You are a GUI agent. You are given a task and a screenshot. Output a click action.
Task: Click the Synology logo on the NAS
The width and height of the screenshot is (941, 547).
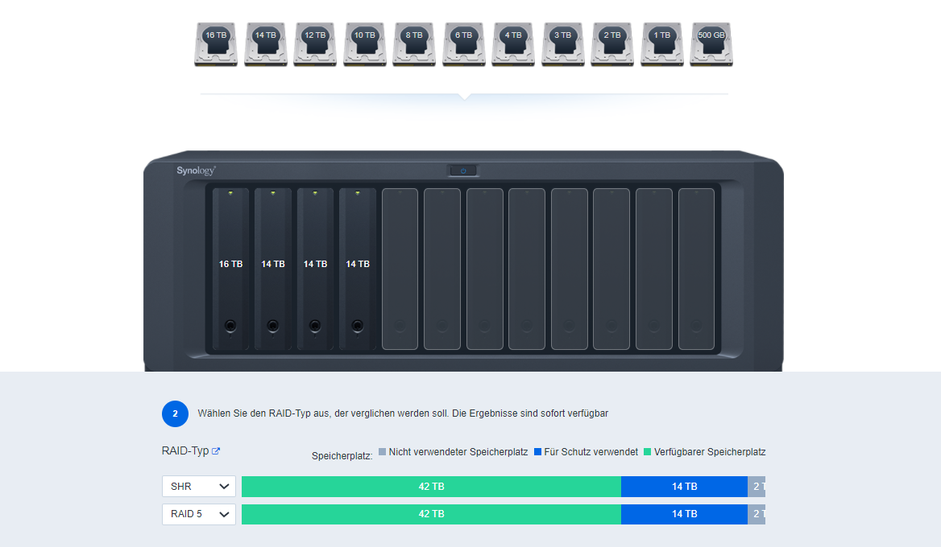click(197, 171)
